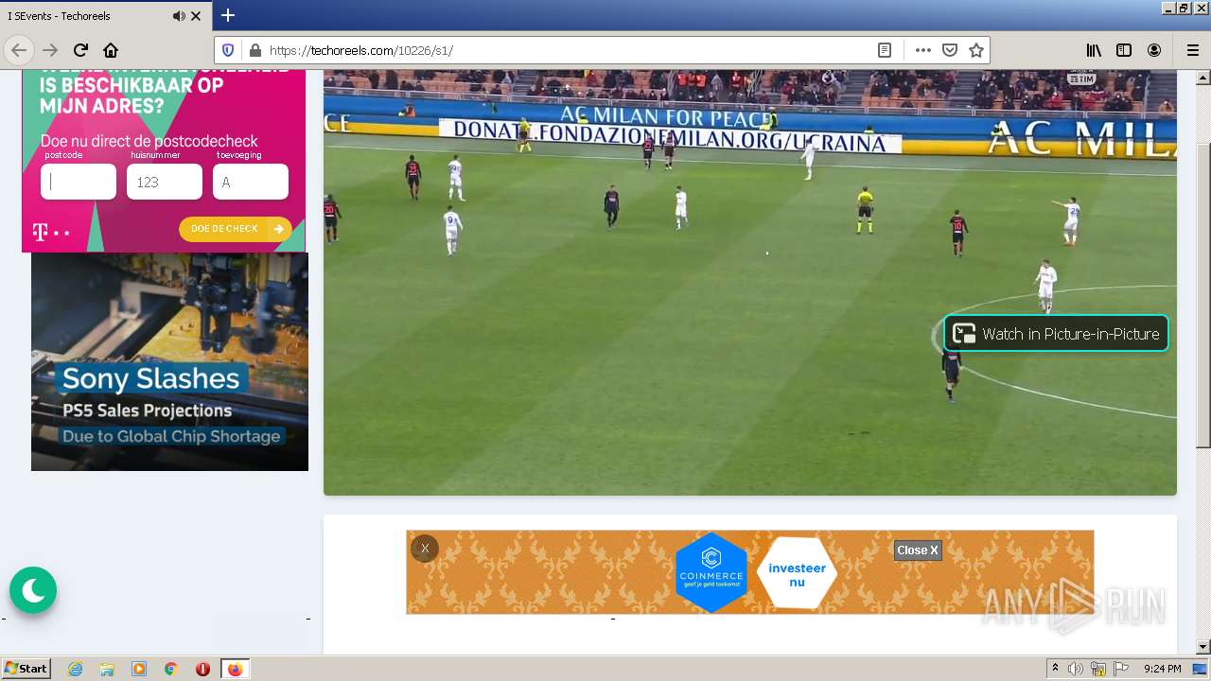Click the huisnummer field showing 123
The image size is (1211, 681).
click(165, 182)
